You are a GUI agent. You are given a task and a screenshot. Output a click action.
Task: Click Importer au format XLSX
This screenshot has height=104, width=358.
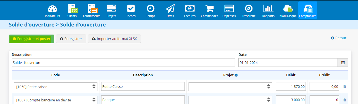[114, 39]
